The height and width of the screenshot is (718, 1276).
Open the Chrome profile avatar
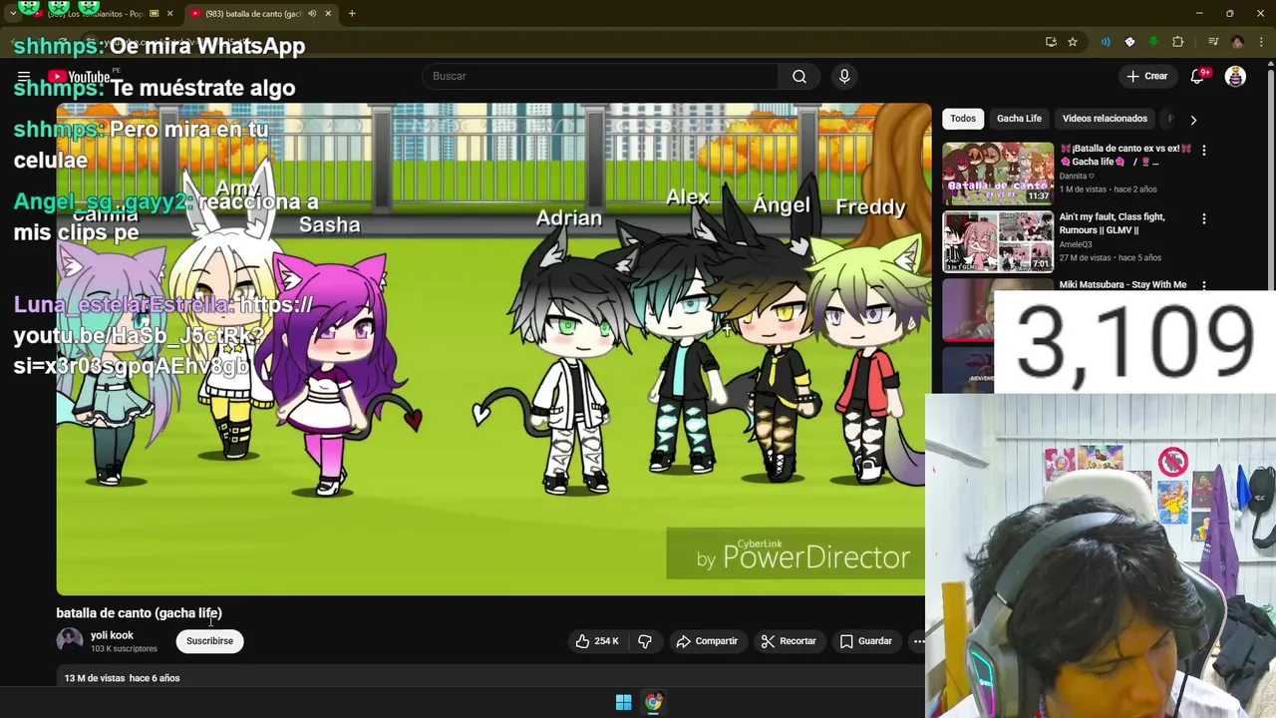pyautogui.click(x=1237, y=42)
